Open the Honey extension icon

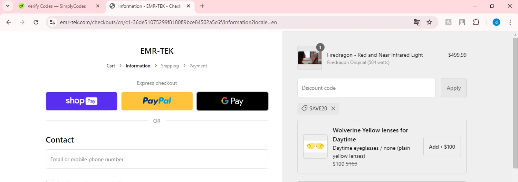tap(448, 22)
